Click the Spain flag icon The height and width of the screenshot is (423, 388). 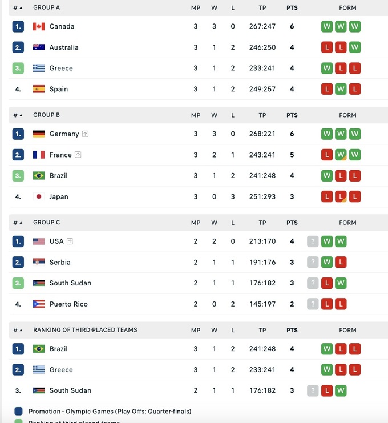(x=39, y=89)
